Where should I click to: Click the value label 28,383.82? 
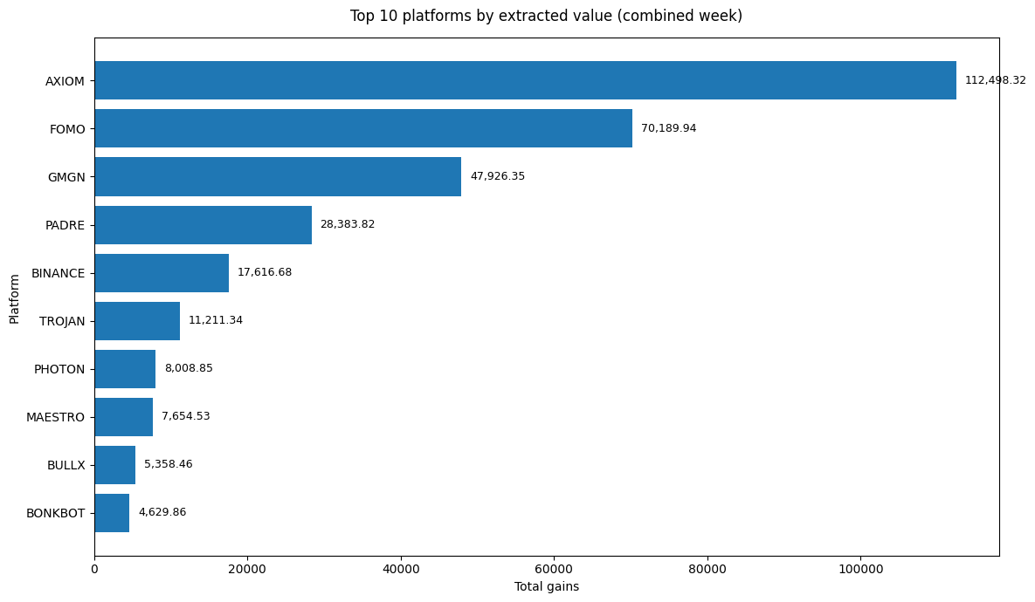(x=348, y=224)
